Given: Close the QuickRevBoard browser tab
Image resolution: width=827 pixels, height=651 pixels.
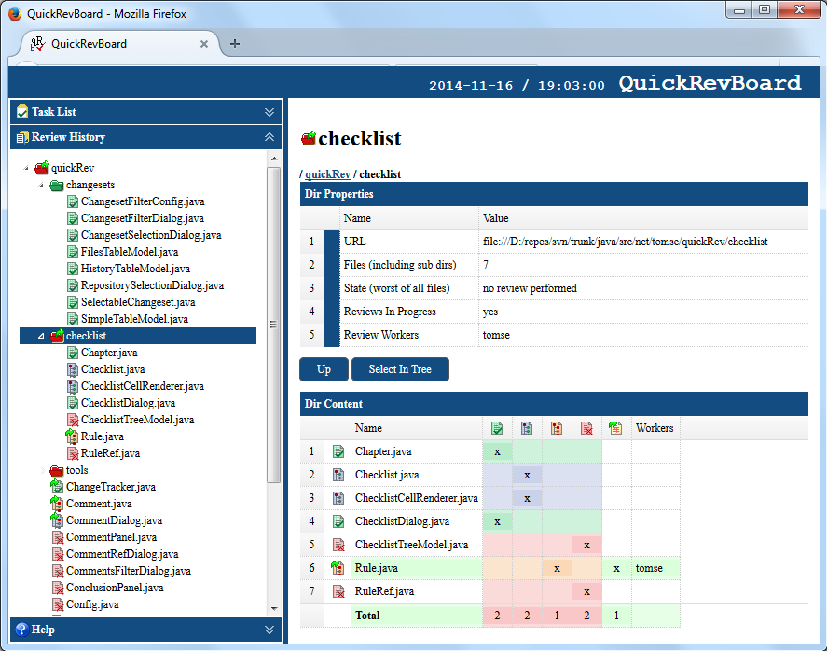Looking at the screenshot, I should click(x=204, y=44).
